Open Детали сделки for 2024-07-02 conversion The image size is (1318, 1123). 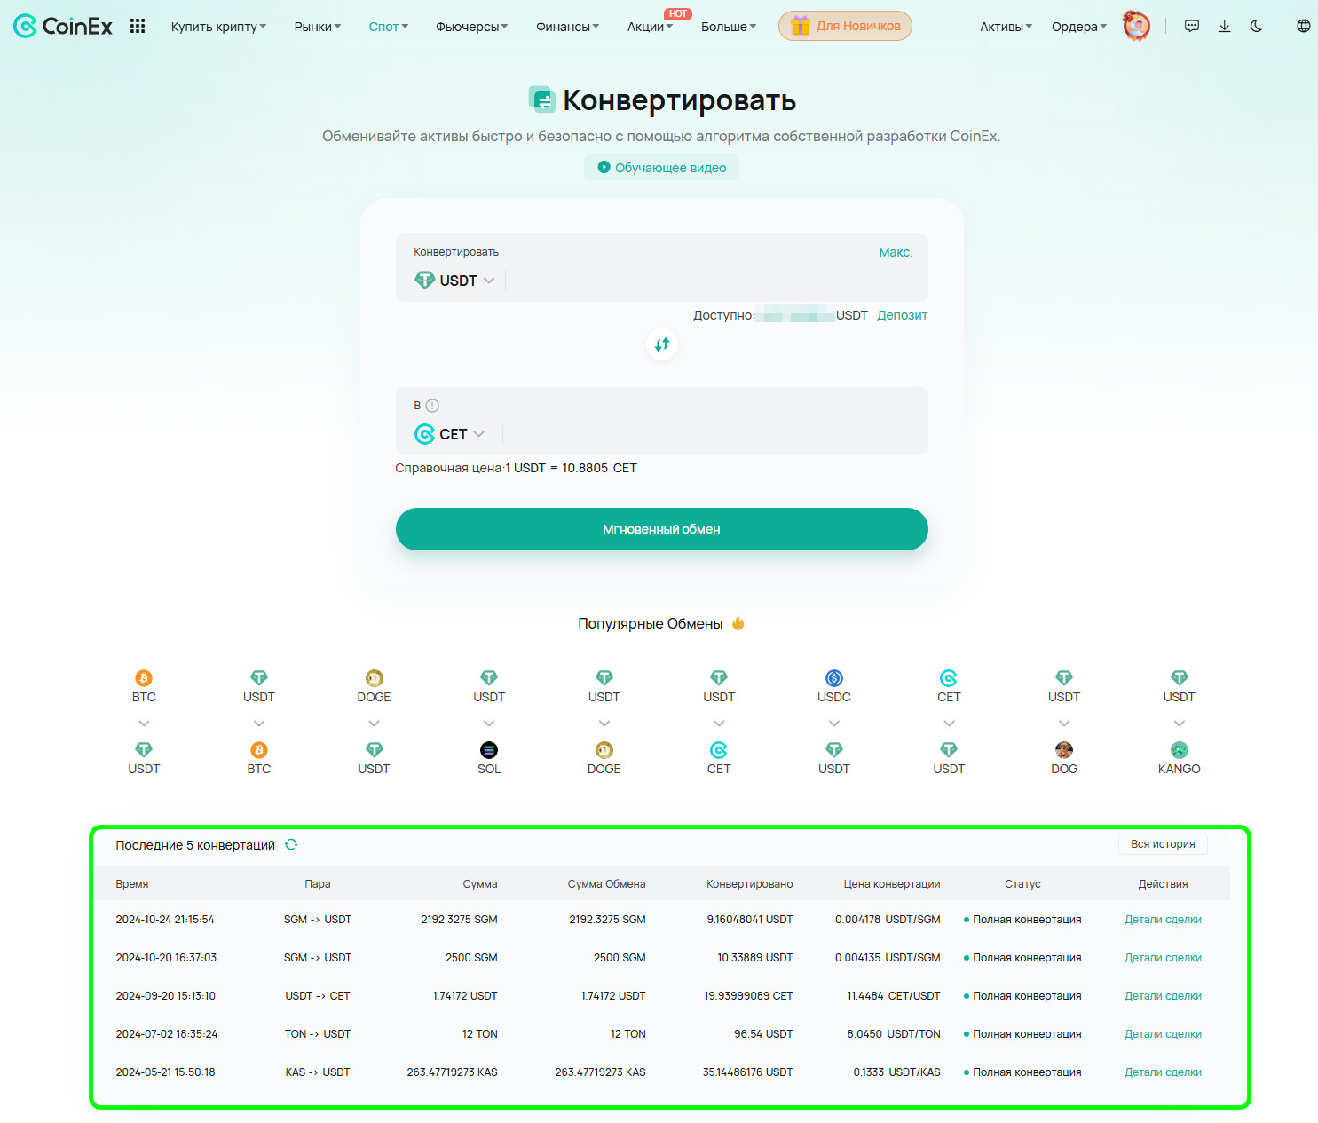(1163, 1034)
